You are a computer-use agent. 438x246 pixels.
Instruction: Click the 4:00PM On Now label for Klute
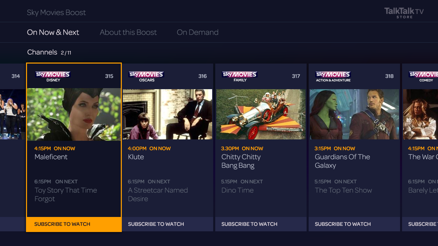[149, 149]
